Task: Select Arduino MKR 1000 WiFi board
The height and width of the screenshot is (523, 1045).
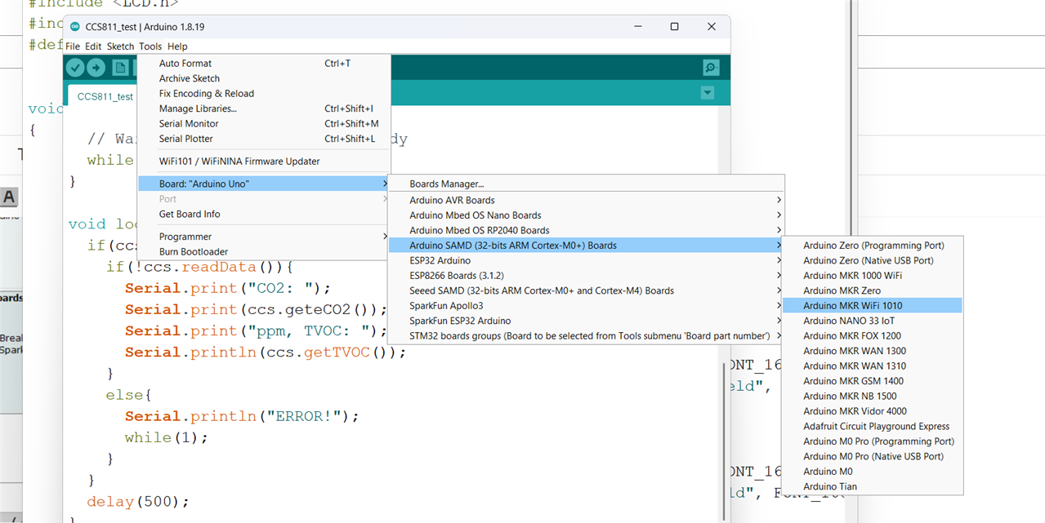Action: 873,276
